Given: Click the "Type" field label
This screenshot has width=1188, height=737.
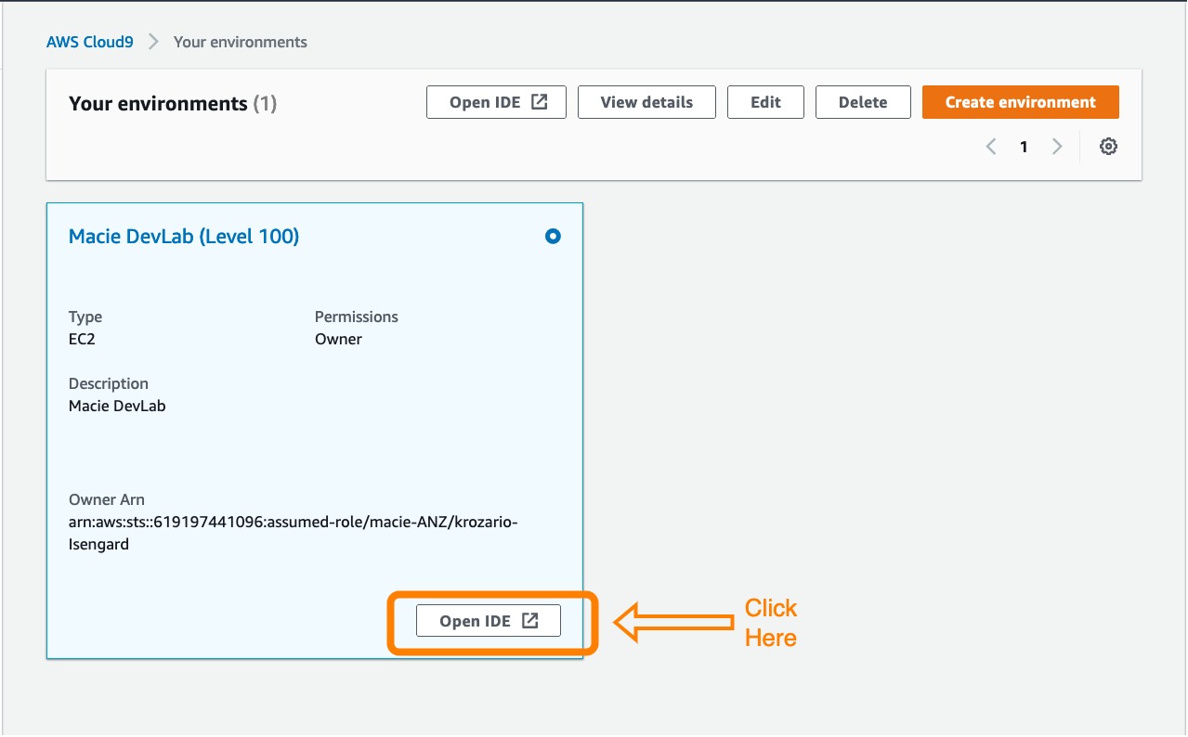Looking at the screenshot, I should tap(85, 317).
